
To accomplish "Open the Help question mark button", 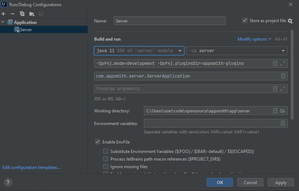I will pyautogui.click(x=8, y=183).
